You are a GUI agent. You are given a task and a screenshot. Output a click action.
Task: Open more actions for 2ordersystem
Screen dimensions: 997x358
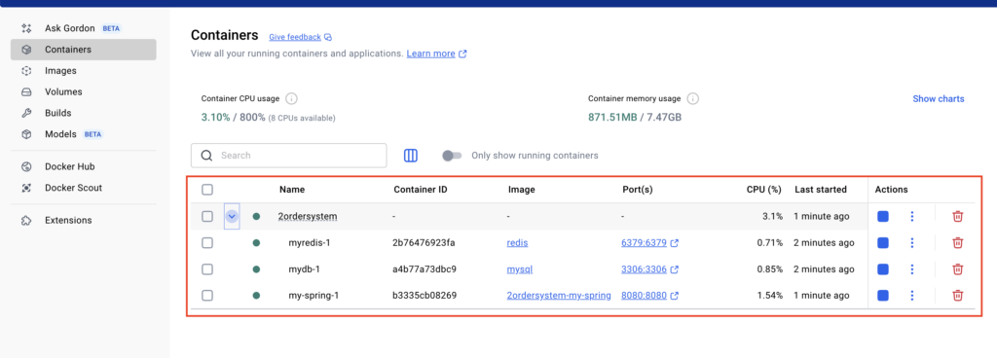pyautogui.click(x=911, y=216)
